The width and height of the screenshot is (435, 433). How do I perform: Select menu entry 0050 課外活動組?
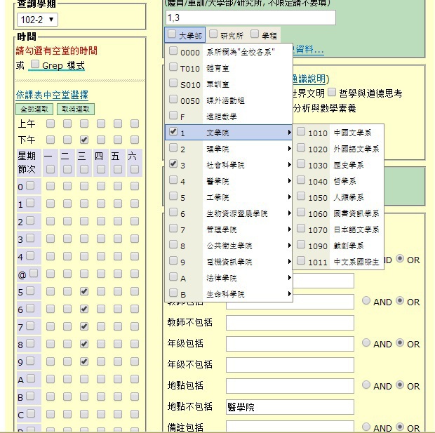(x=229, y=100)
